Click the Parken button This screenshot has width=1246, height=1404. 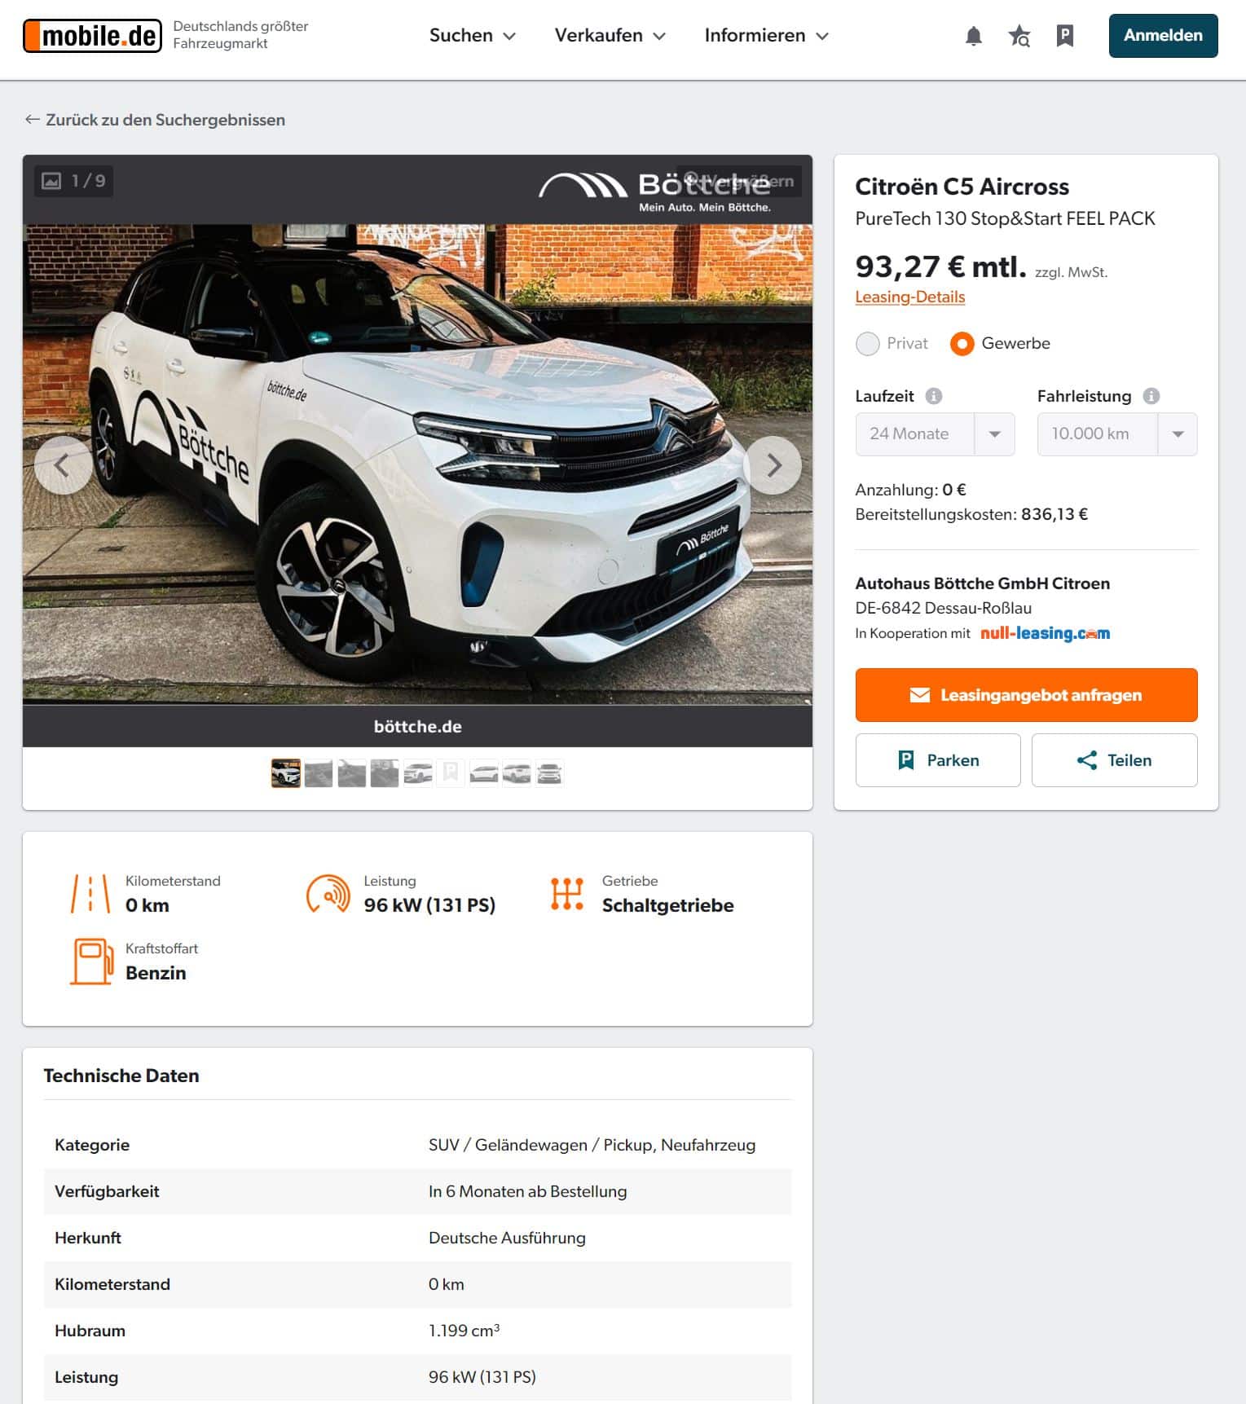(937, 760)
